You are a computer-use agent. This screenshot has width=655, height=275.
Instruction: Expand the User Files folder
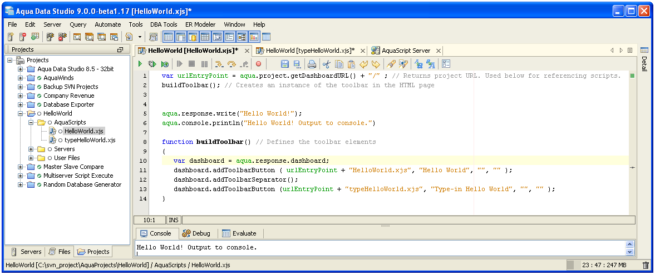(x=31, y=158)
